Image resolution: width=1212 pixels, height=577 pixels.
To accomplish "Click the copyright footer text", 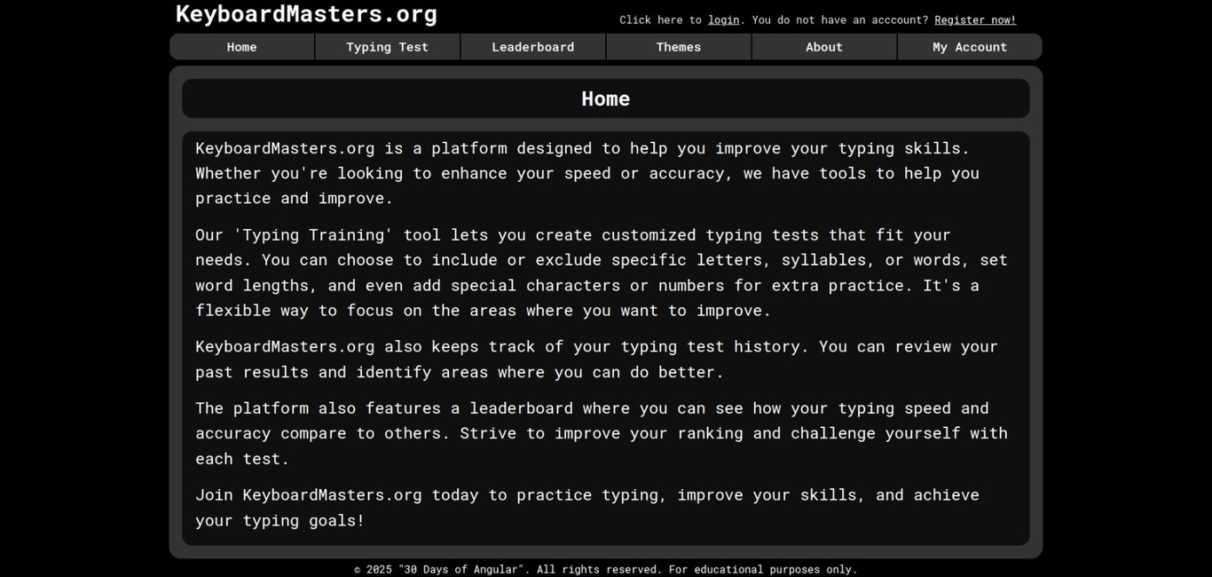I will 606,569.
